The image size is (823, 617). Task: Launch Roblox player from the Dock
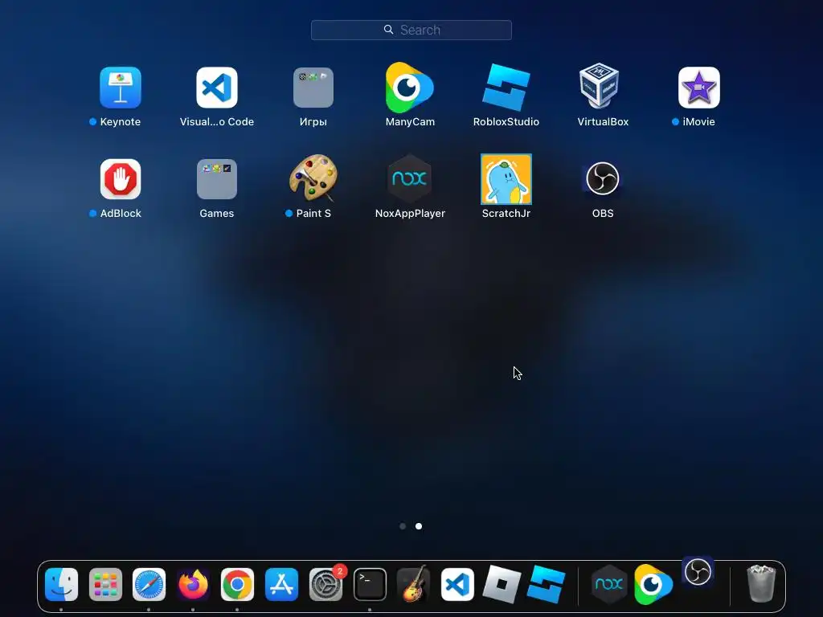502,584
